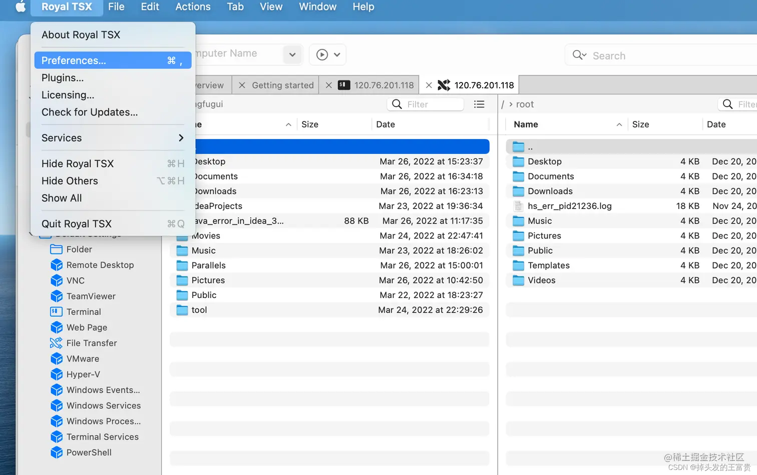Open the Apple menu
Viewport: 757px width, 475px height.
click(21, 7)
